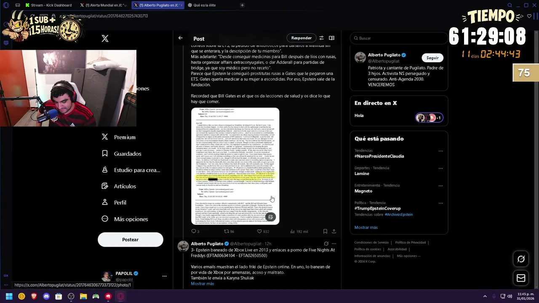The width and height of the screenshot is (539, 303).
Task: Open Estudio para creadores
Action: pyautogui.click(x=131, y=170)
